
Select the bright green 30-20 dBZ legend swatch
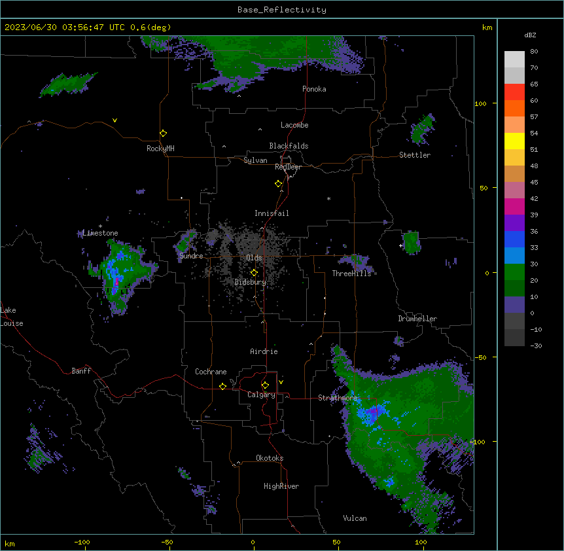coord(514,272)
